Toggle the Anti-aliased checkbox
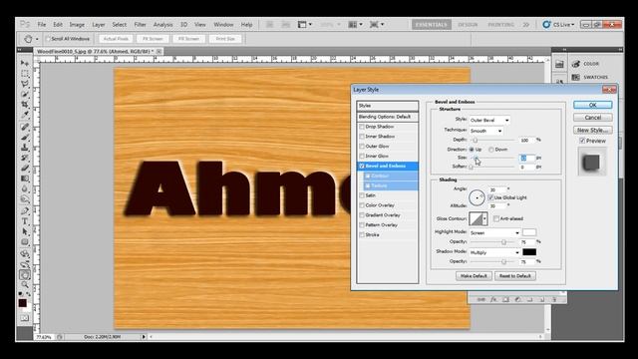638x359 pixels. coord(496,218)
